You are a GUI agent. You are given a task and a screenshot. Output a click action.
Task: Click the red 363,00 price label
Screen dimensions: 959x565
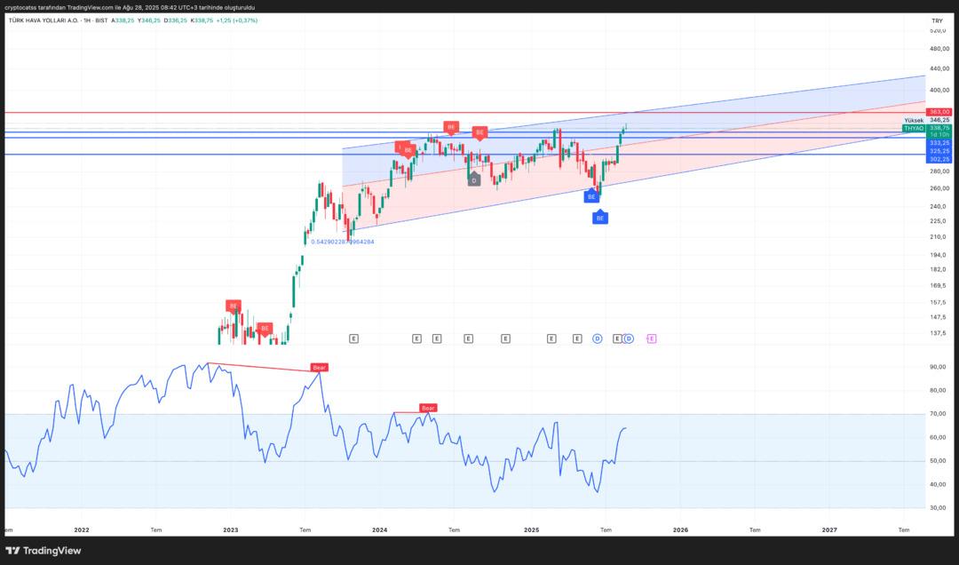click(939, 112)
